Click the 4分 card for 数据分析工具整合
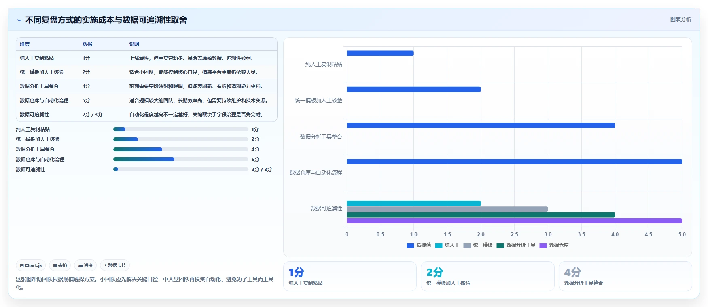The width and height of the screenshot is (708, 307). 625,276
